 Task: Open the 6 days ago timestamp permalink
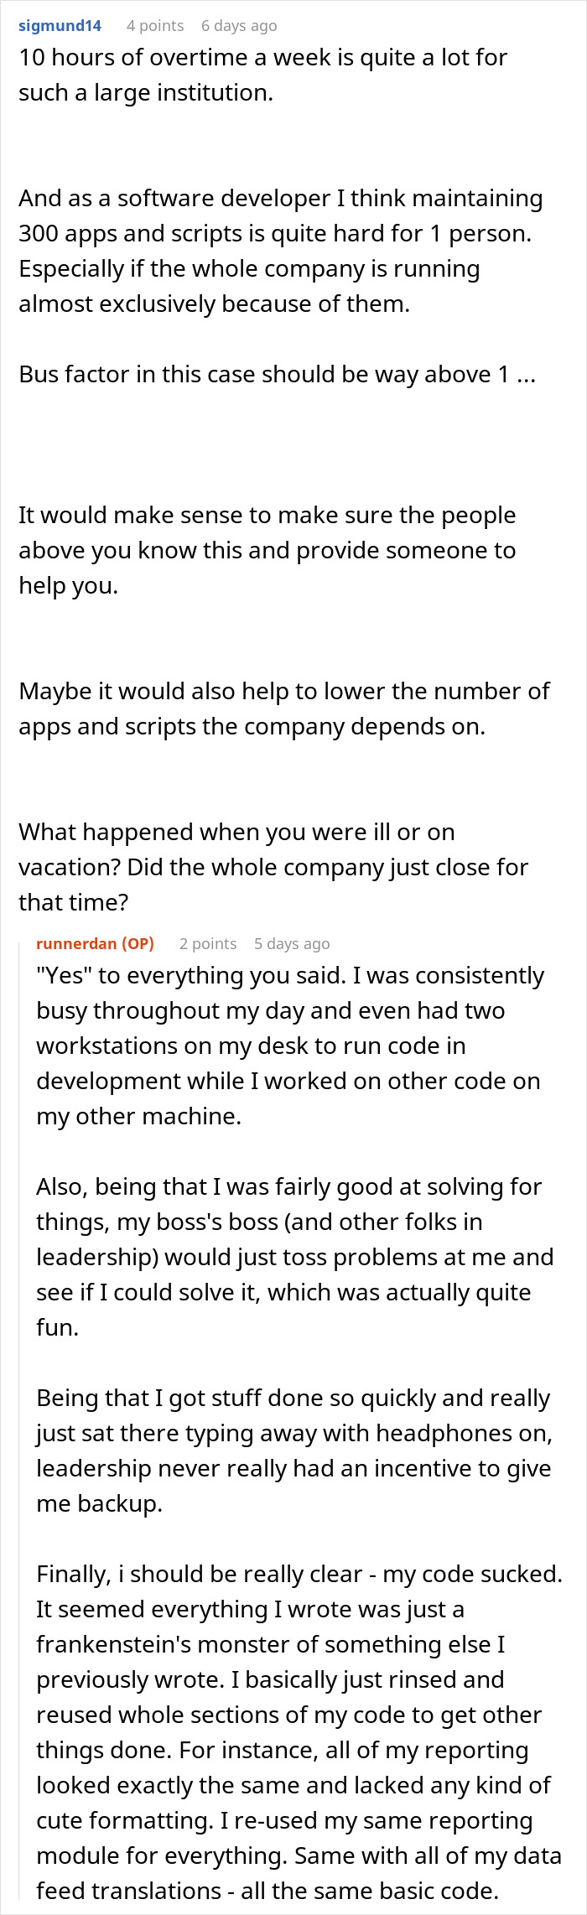(239, 25)
